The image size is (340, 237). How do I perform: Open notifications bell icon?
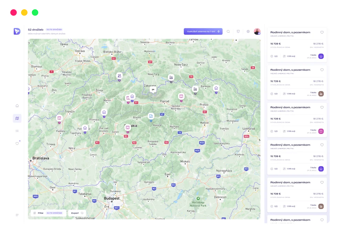click(x=238, y=32)
